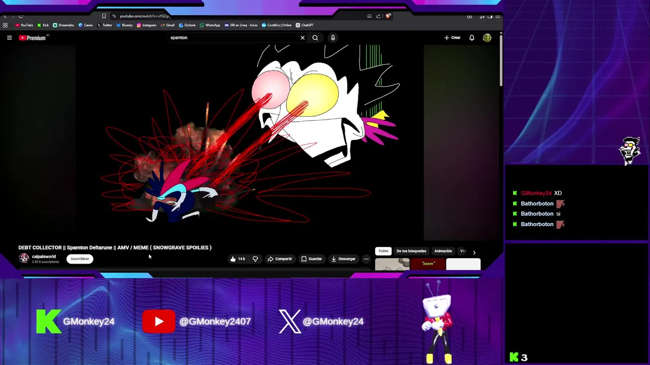
Task: Click the magnifier search button
Action: click(315, 38)
